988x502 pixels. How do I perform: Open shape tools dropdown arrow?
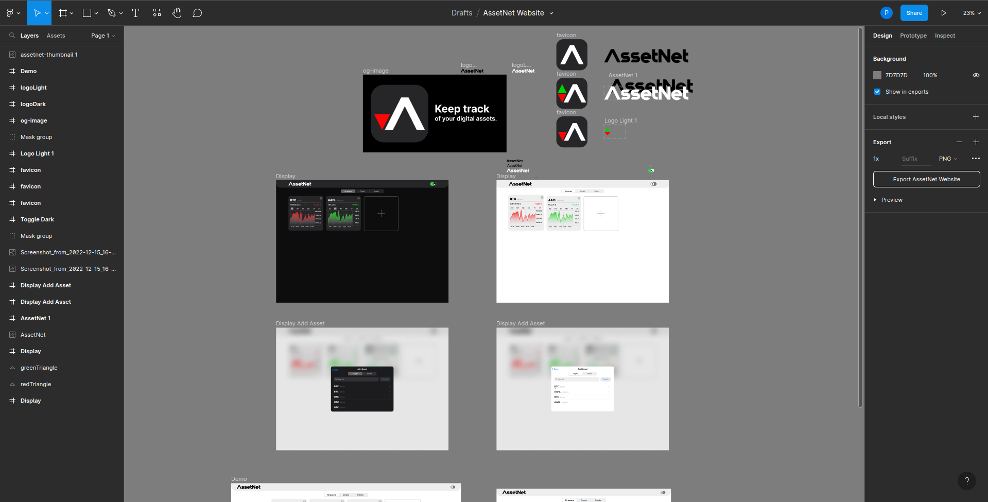pyautogui.click(x=96, y=13)
